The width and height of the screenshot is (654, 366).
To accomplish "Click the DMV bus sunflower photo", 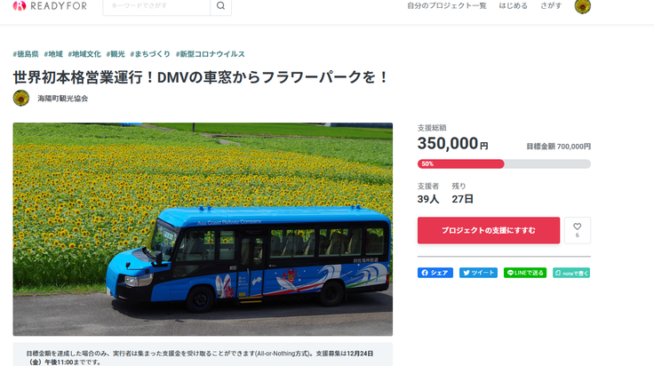I will pos(203,229).
